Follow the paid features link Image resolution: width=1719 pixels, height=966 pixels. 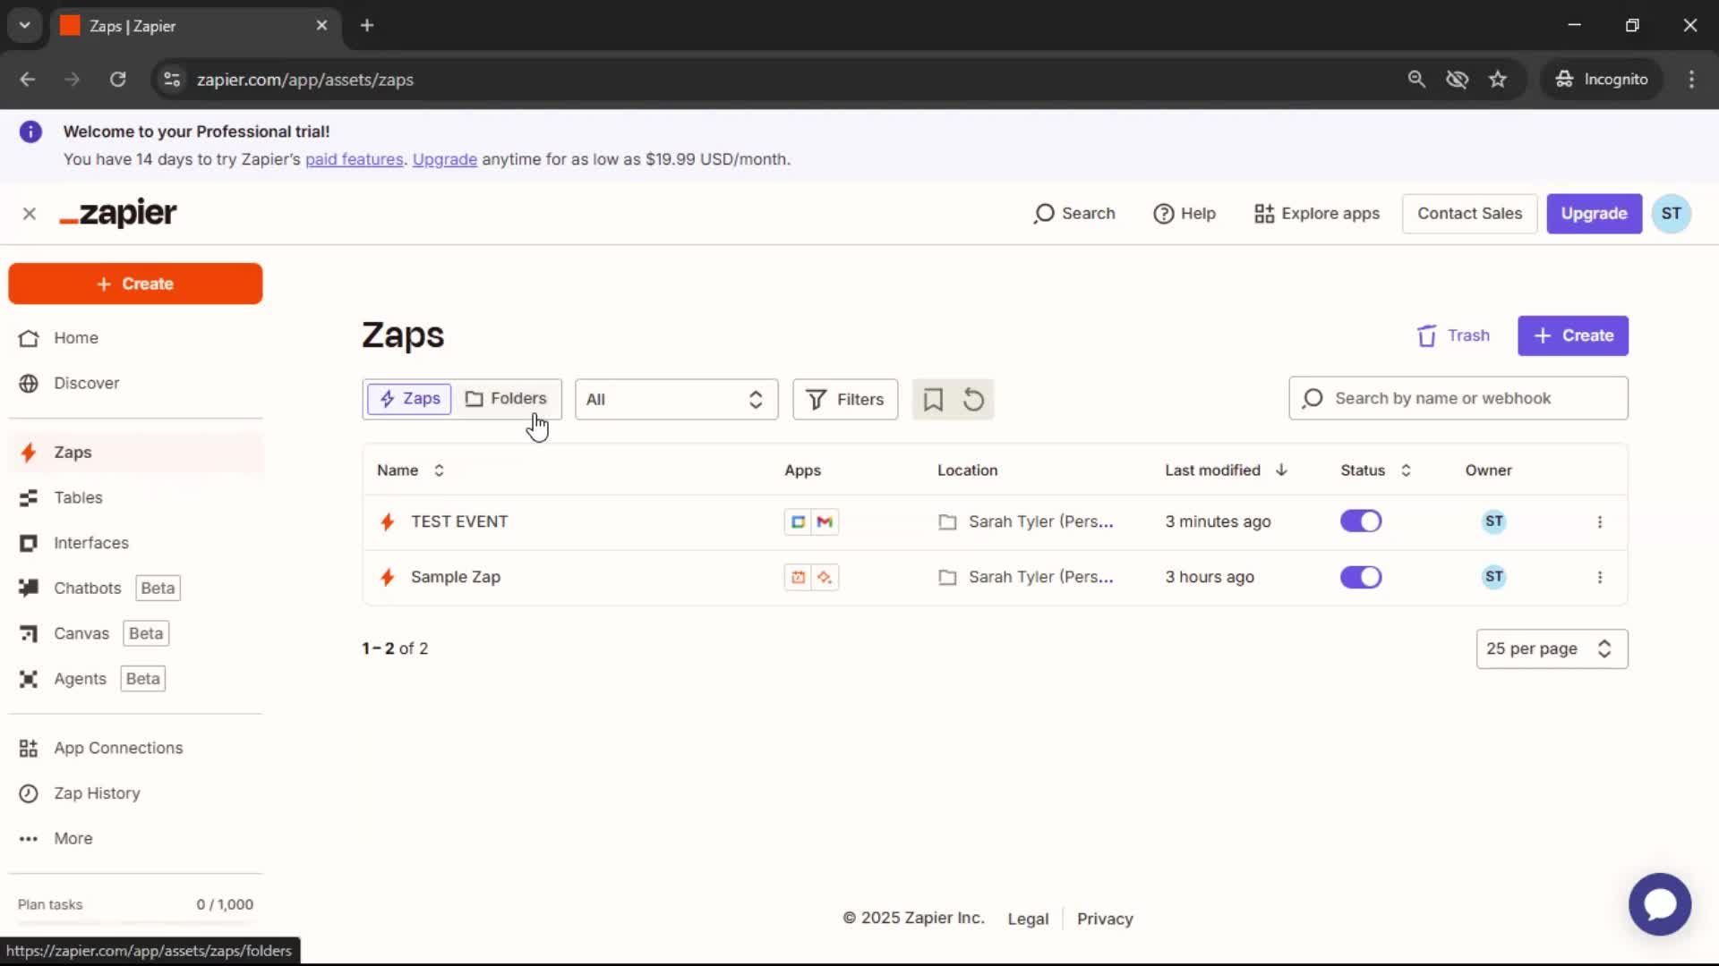pyautogui.click(x=354, y=159)
